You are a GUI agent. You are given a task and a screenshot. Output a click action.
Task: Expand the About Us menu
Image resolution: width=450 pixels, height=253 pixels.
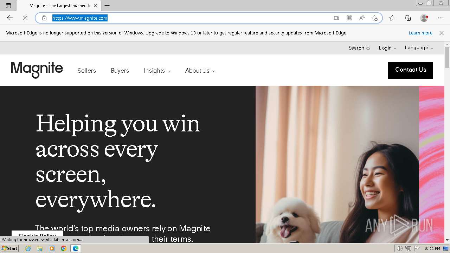coord(200,71)
